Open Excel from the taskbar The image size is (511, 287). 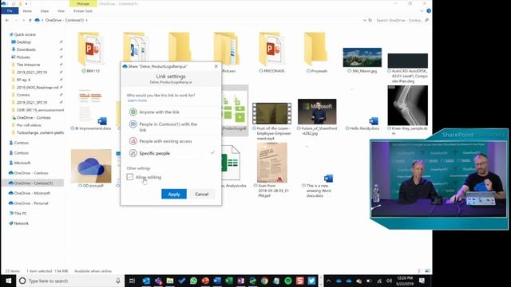coord(229,281)
